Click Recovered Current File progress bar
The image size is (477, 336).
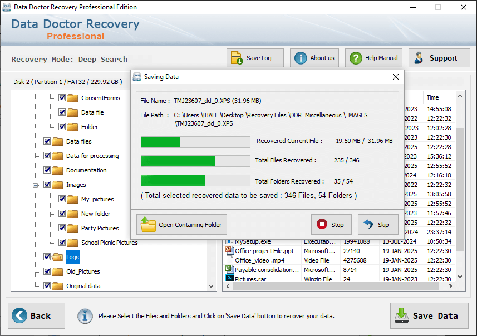[195, 142]
